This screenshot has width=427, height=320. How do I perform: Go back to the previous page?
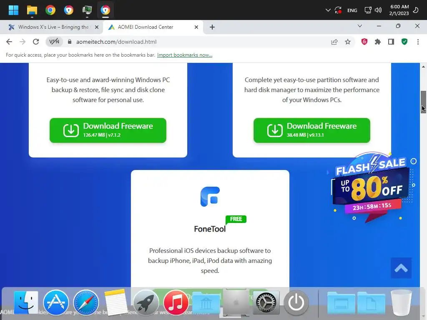9,42
